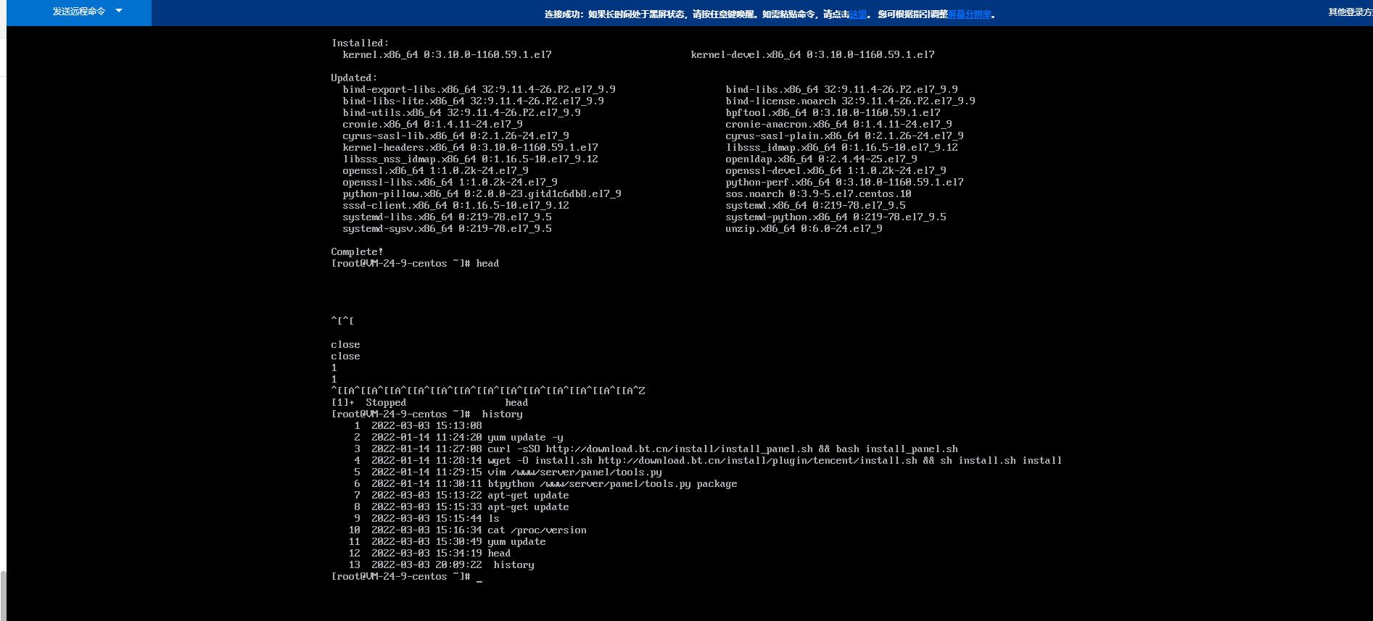Click 'openssl-devel.x86_64' package entry
Screen dimensions: 1373x621
click(836, 171)
